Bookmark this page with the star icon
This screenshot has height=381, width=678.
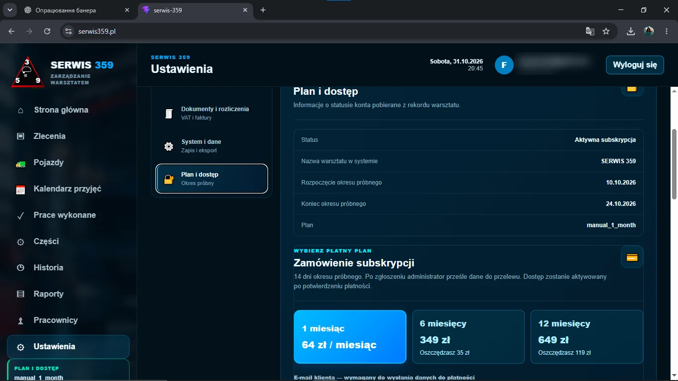(x=606, y=31)
